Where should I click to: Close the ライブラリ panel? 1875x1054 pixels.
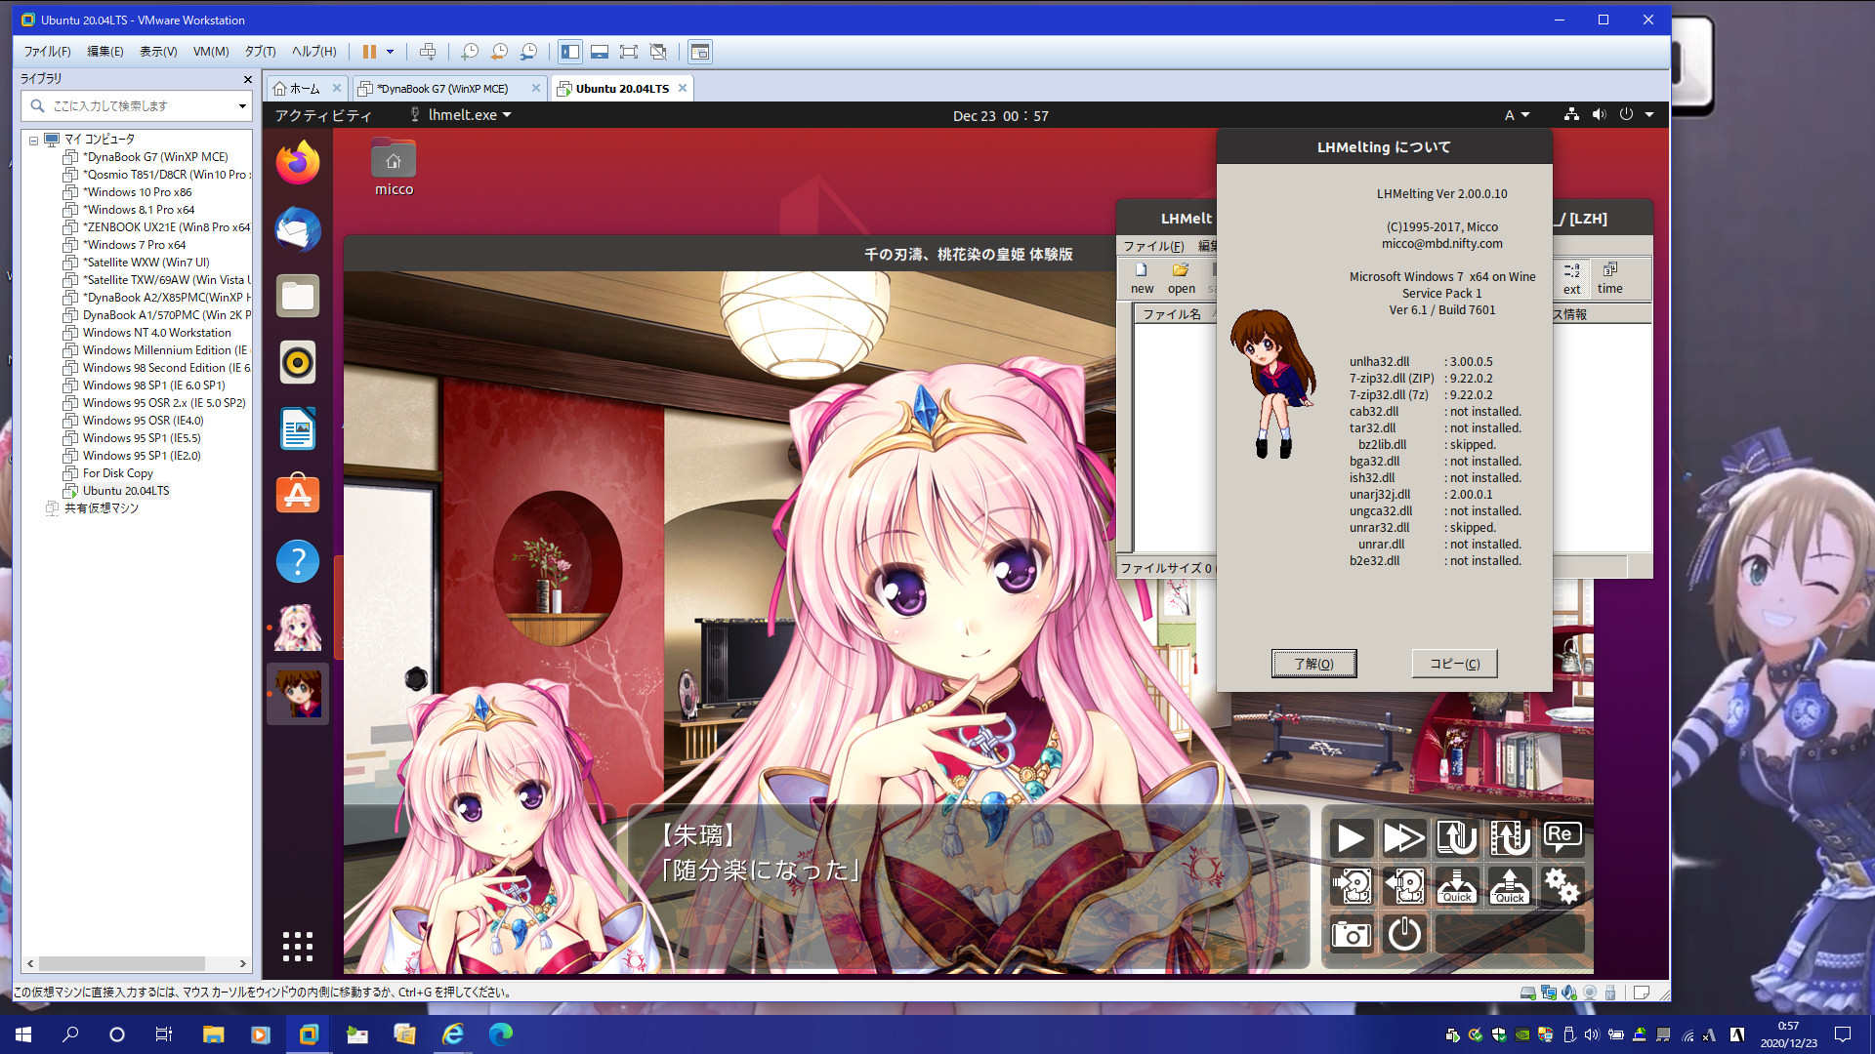click(x=247, y=79)
